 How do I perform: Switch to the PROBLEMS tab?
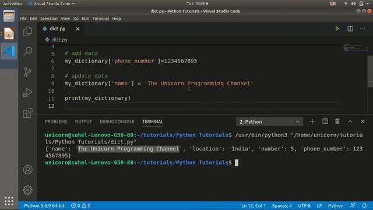56,122
